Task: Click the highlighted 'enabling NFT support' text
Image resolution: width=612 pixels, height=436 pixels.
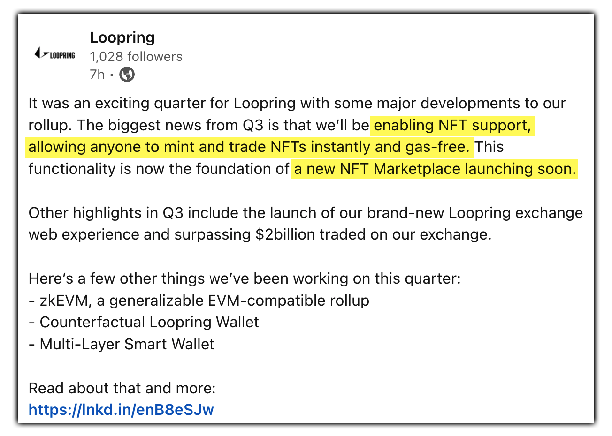Action: (452, 125)
